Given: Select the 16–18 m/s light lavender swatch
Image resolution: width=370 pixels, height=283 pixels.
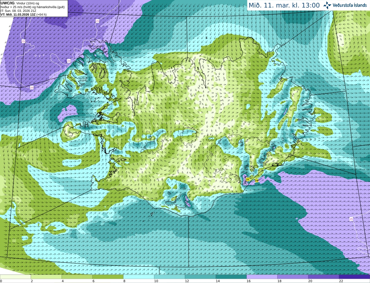Looking at the screenshot, I should point(262,277).
